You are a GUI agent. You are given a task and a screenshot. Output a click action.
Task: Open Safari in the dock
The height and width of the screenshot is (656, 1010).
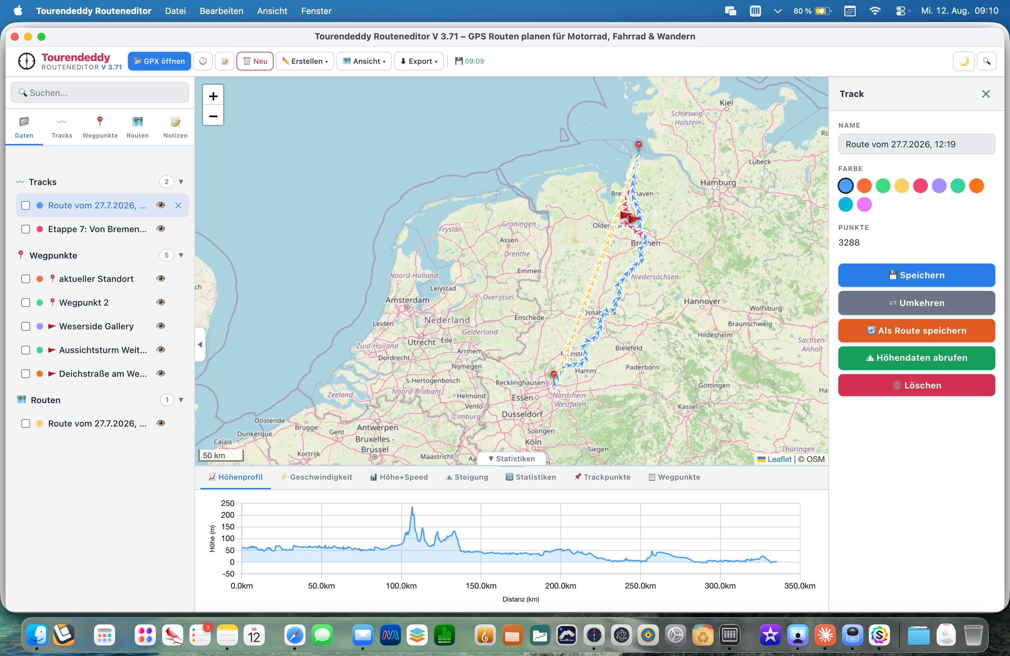295,635
